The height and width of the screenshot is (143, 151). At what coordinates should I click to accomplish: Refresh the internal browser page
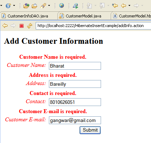[x=30, y=26]
